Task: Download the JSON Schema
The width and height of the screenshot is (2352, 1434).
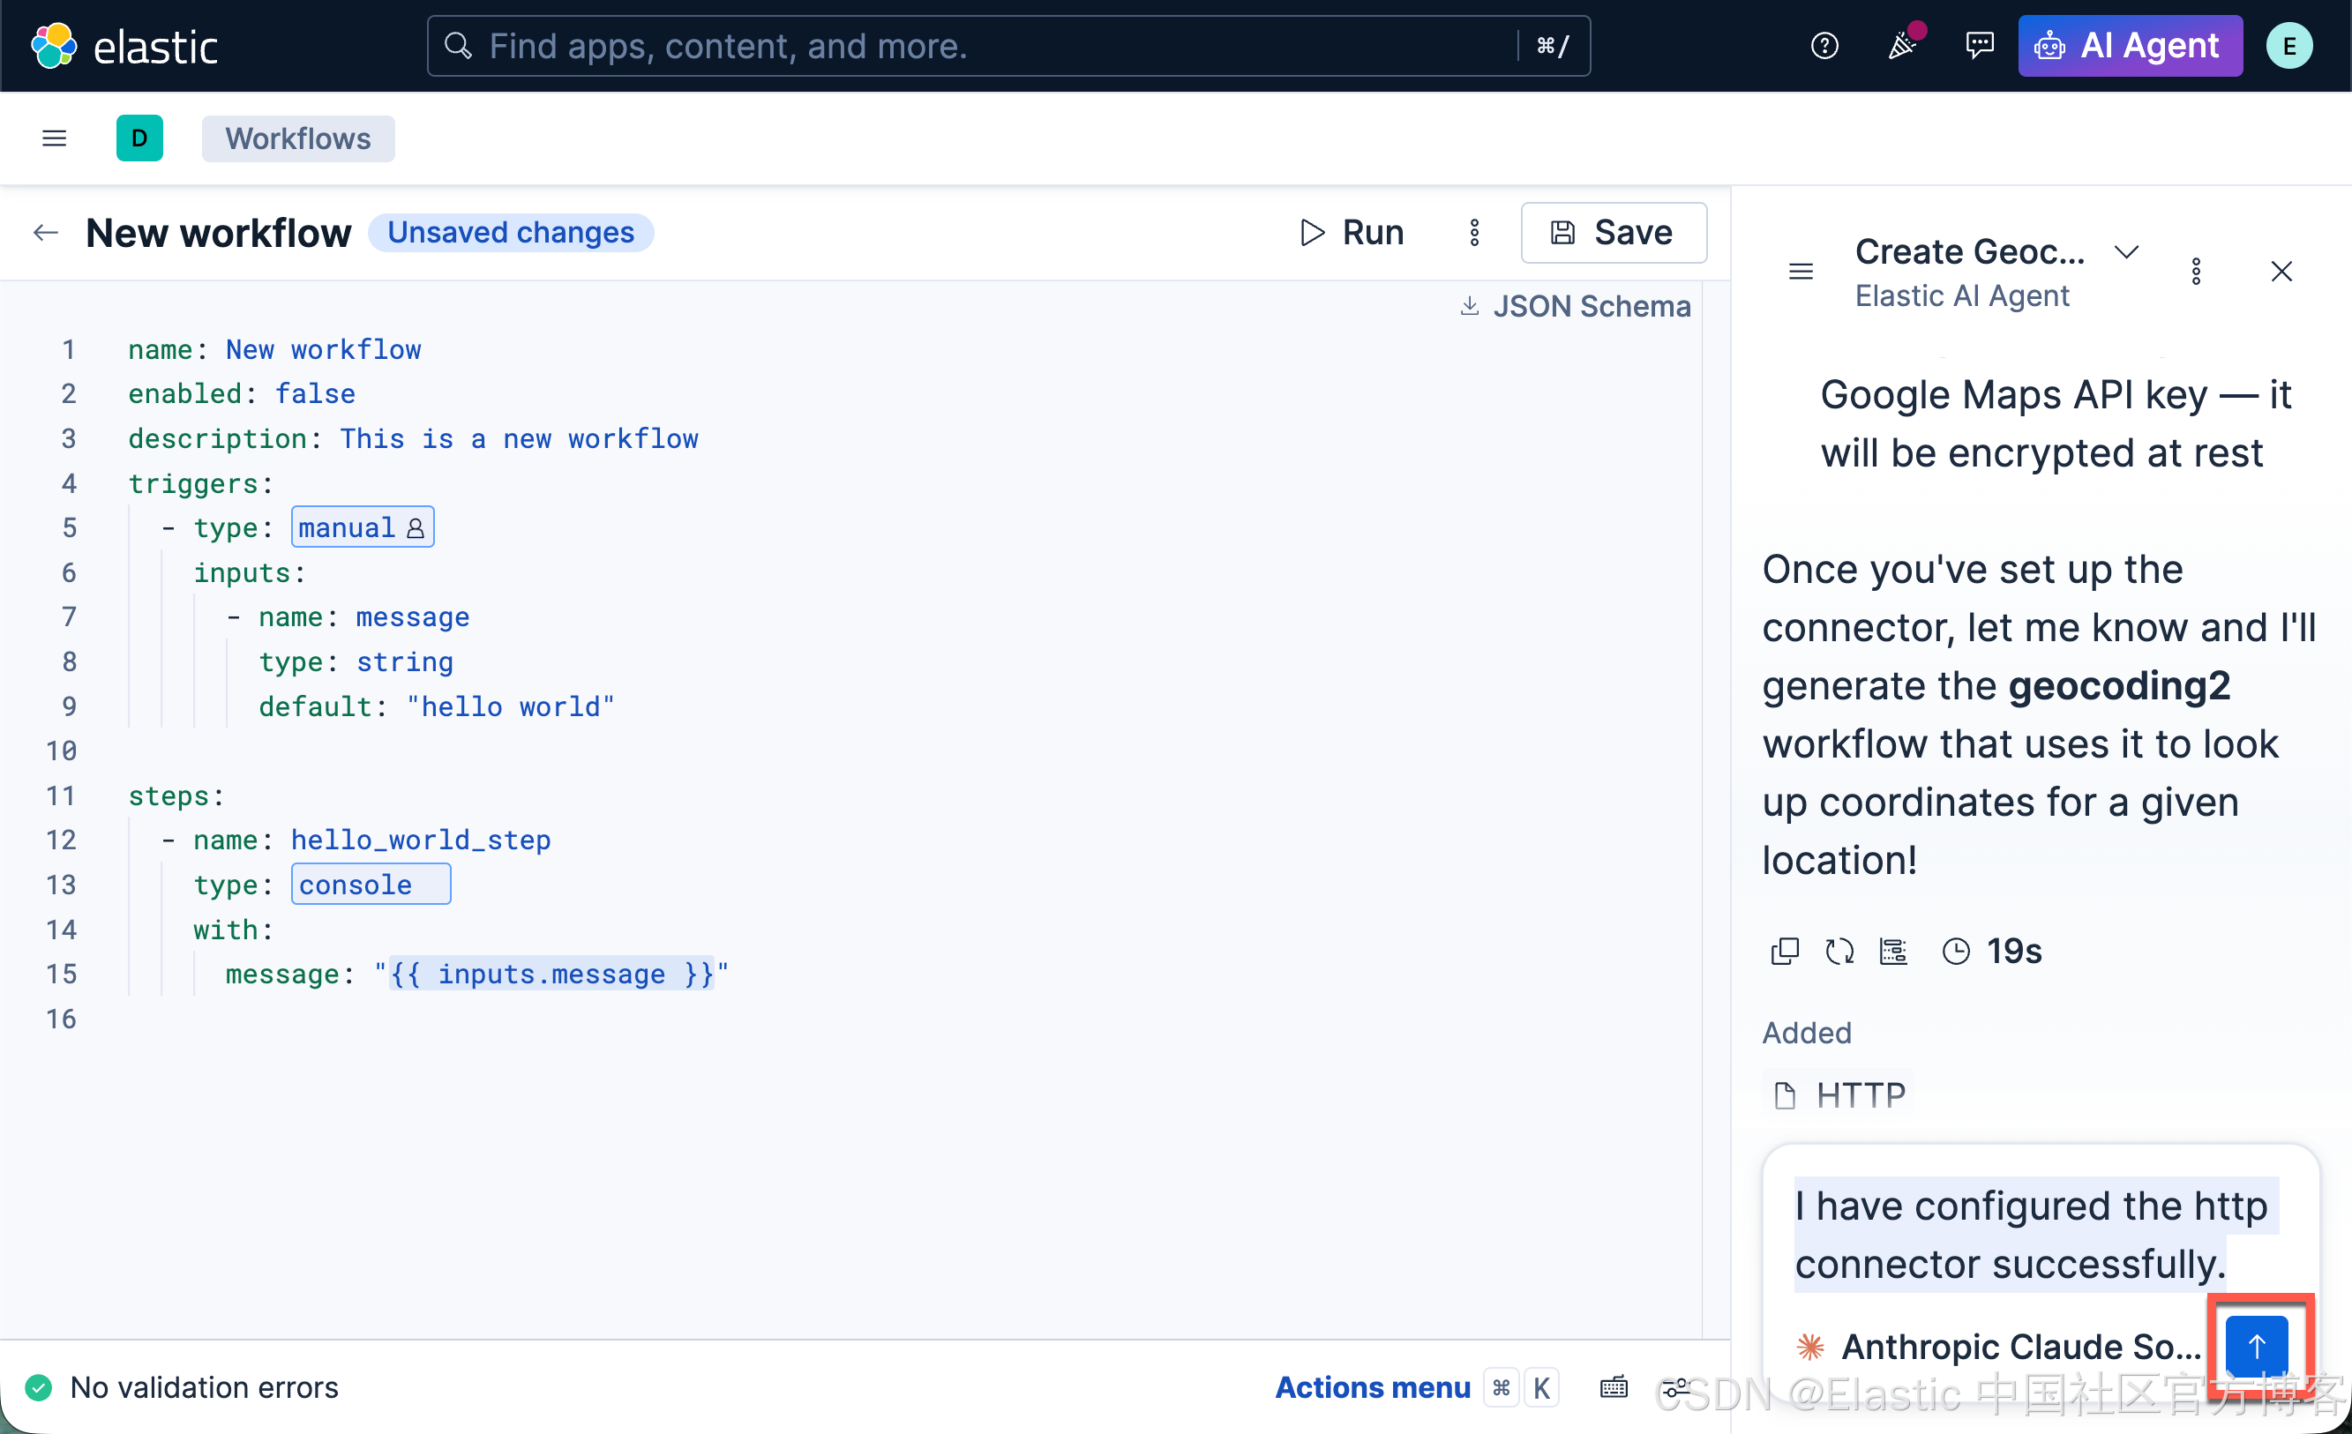Action: pyautogui.click(x=1575, y=306)
